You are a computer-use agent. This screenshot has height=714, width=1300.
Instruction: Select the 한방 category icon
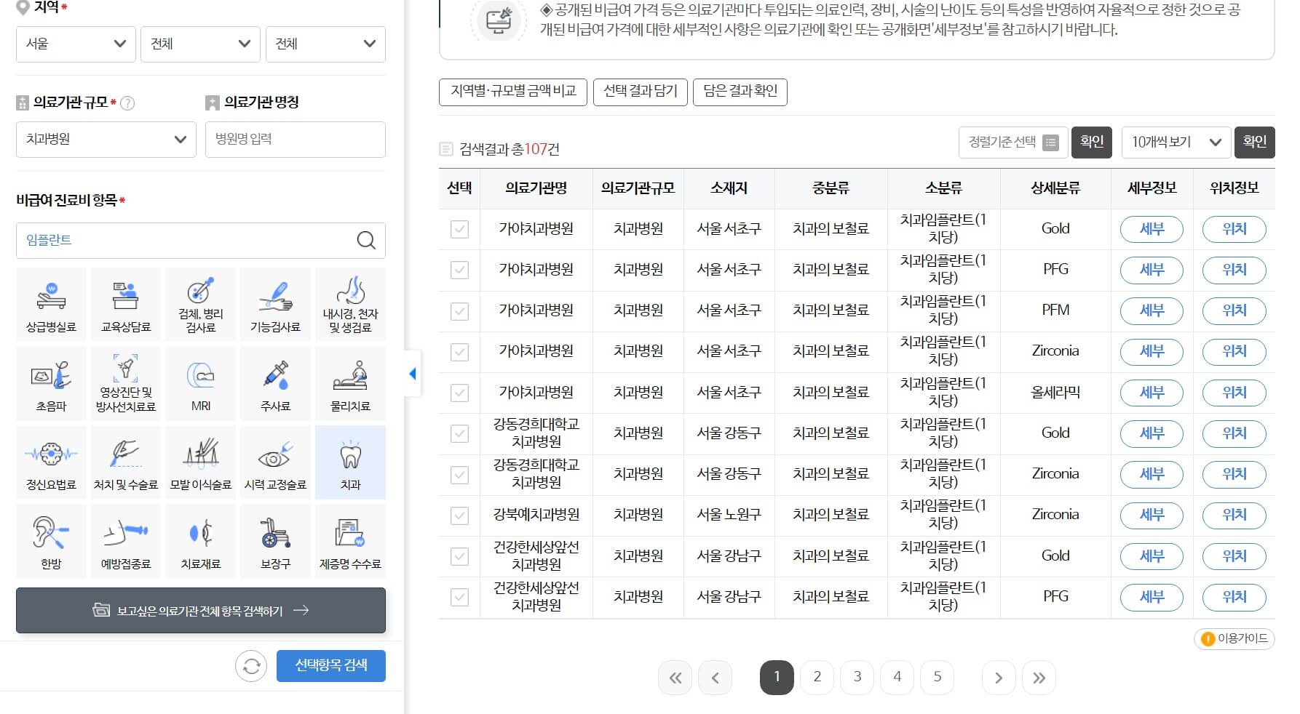tap(51, 542)
